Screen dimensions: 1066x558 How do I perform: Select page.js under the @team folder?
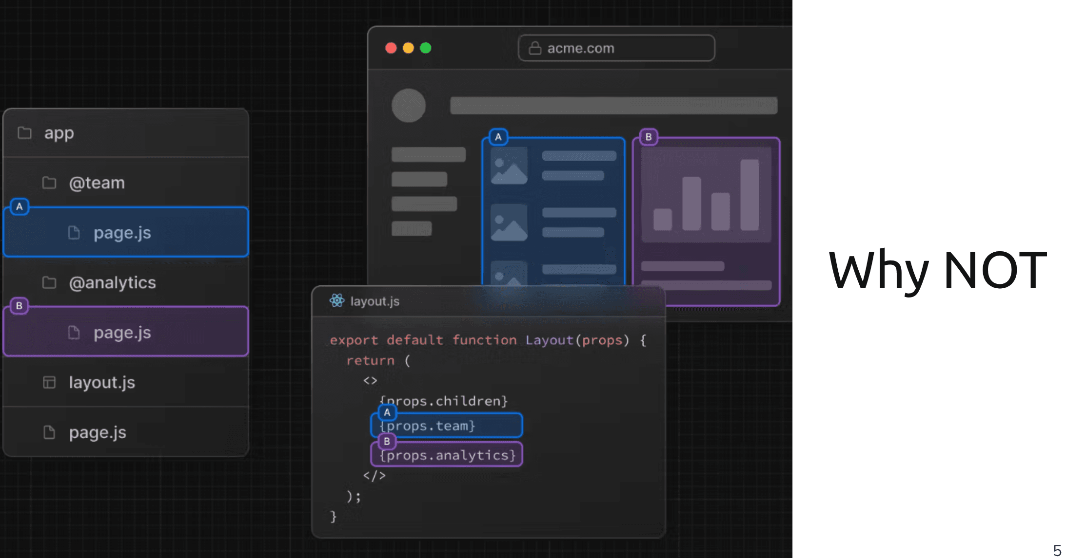tap(126, 232)
